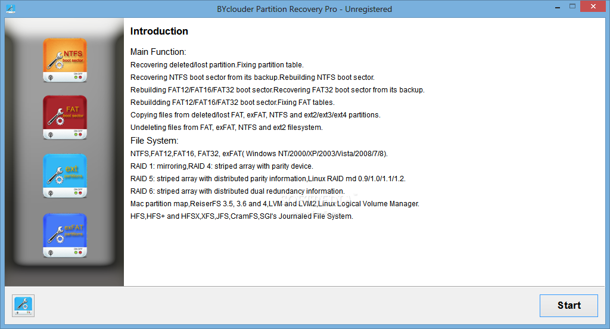Click the Start button
Image resolution: width=610 pixels, height=329 pixels.
click(x=568, y=306)
